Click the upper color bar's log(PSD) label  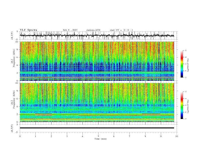click(x=188, y=65)
